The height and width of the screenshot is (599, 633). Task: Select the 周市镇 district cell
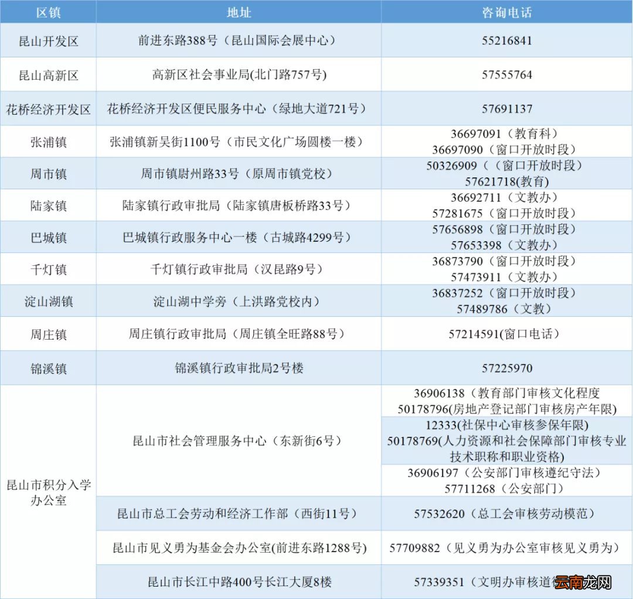click(x=49, y=174)
